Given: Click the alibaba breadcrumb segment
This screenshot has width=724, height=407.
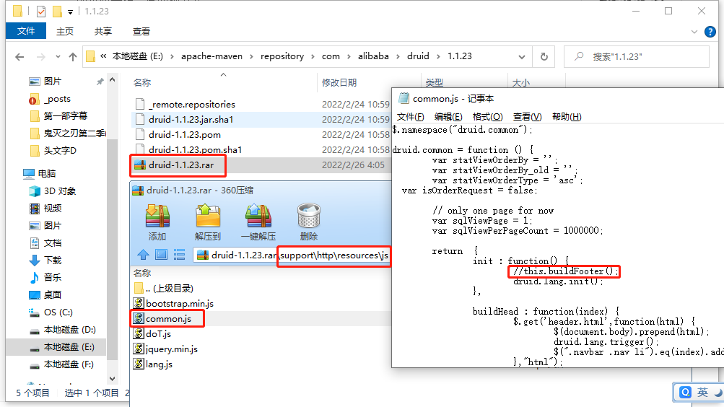Looking at the screenshot, I should click(373, 56).
